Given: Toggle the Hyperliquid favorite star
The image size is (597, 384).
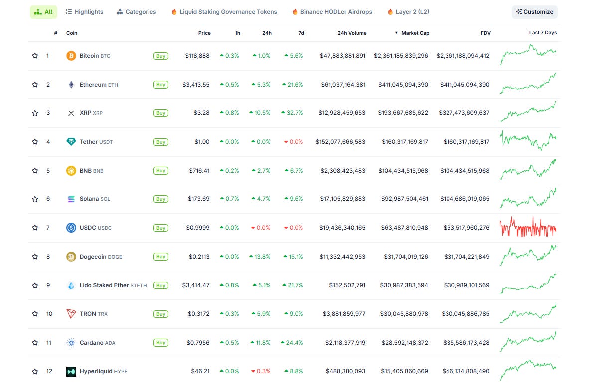Looking at the screenshot, I should point(35,372).
